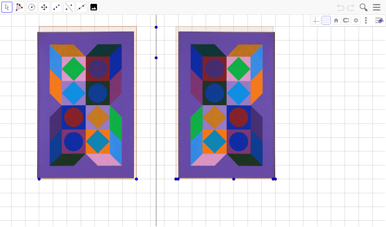
Task: Select bottom-right corner point of left image
Action: pyautogui.click(x=136, y=179)
